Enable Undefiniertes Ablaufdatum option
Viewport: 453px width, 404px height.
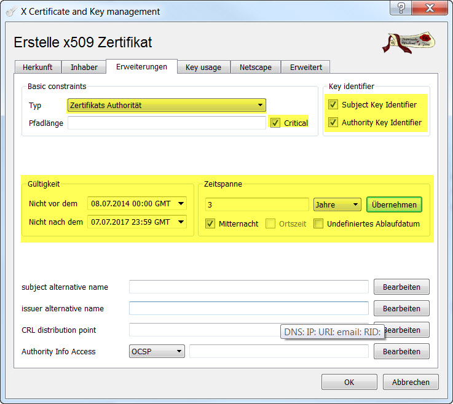[318, 224]
